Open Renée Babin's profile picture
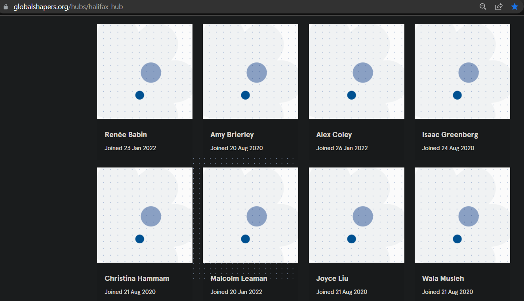 click(145, 71)
